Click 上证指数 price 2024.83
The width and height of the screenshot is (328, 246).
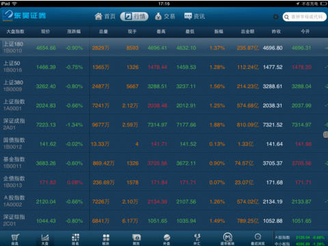46,105
